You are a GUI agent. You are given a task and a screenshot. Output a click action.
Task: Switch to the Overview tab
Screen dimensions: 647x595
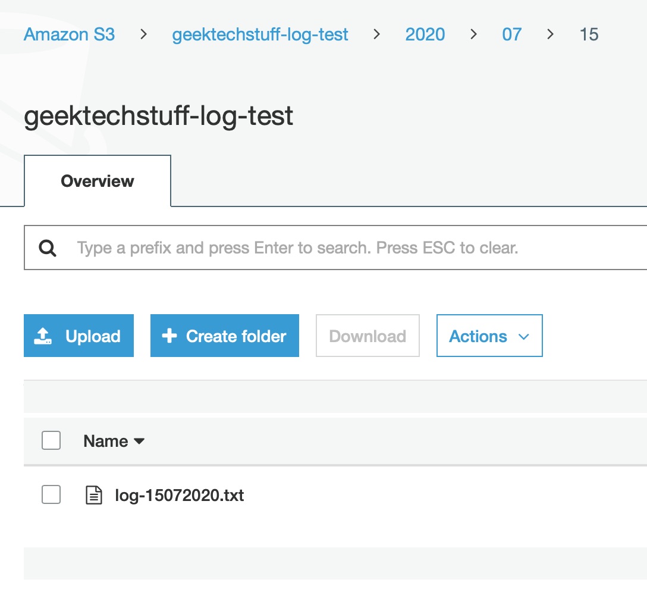[97, 181]
